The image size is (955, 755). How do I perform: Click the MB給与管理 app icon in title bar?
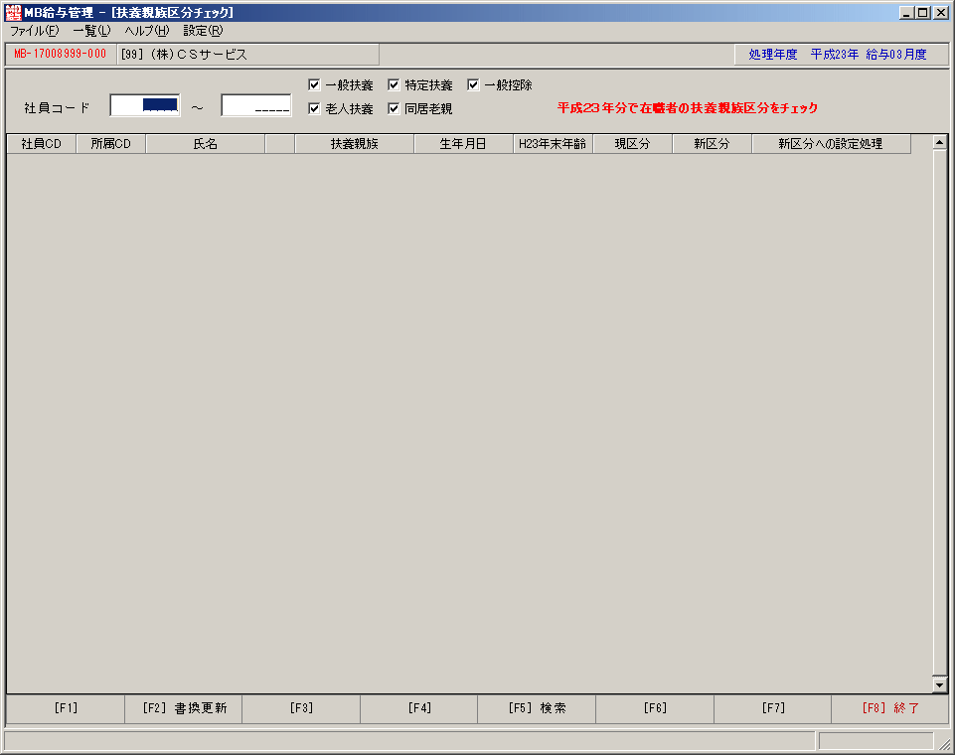click(x=13, y=12)
